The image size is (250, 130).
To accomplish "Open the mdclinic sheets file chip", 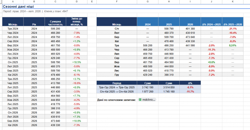I will pos(147,100).
